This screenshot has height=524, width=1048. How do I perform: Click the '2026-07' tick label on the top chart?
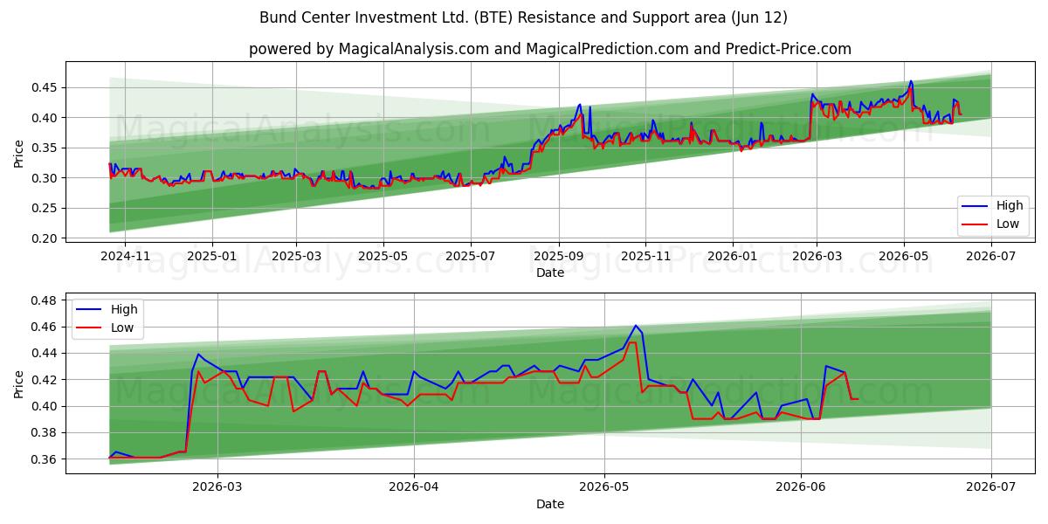[991, 256]
